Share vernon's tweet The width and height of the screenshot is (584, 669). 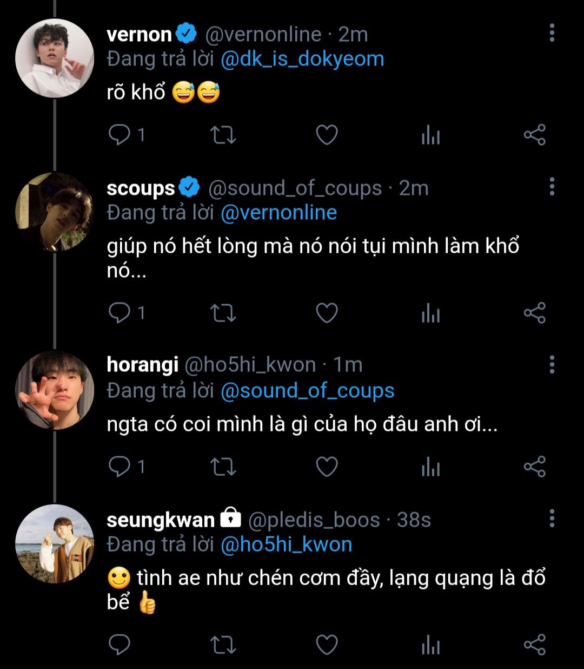(534, 135)
